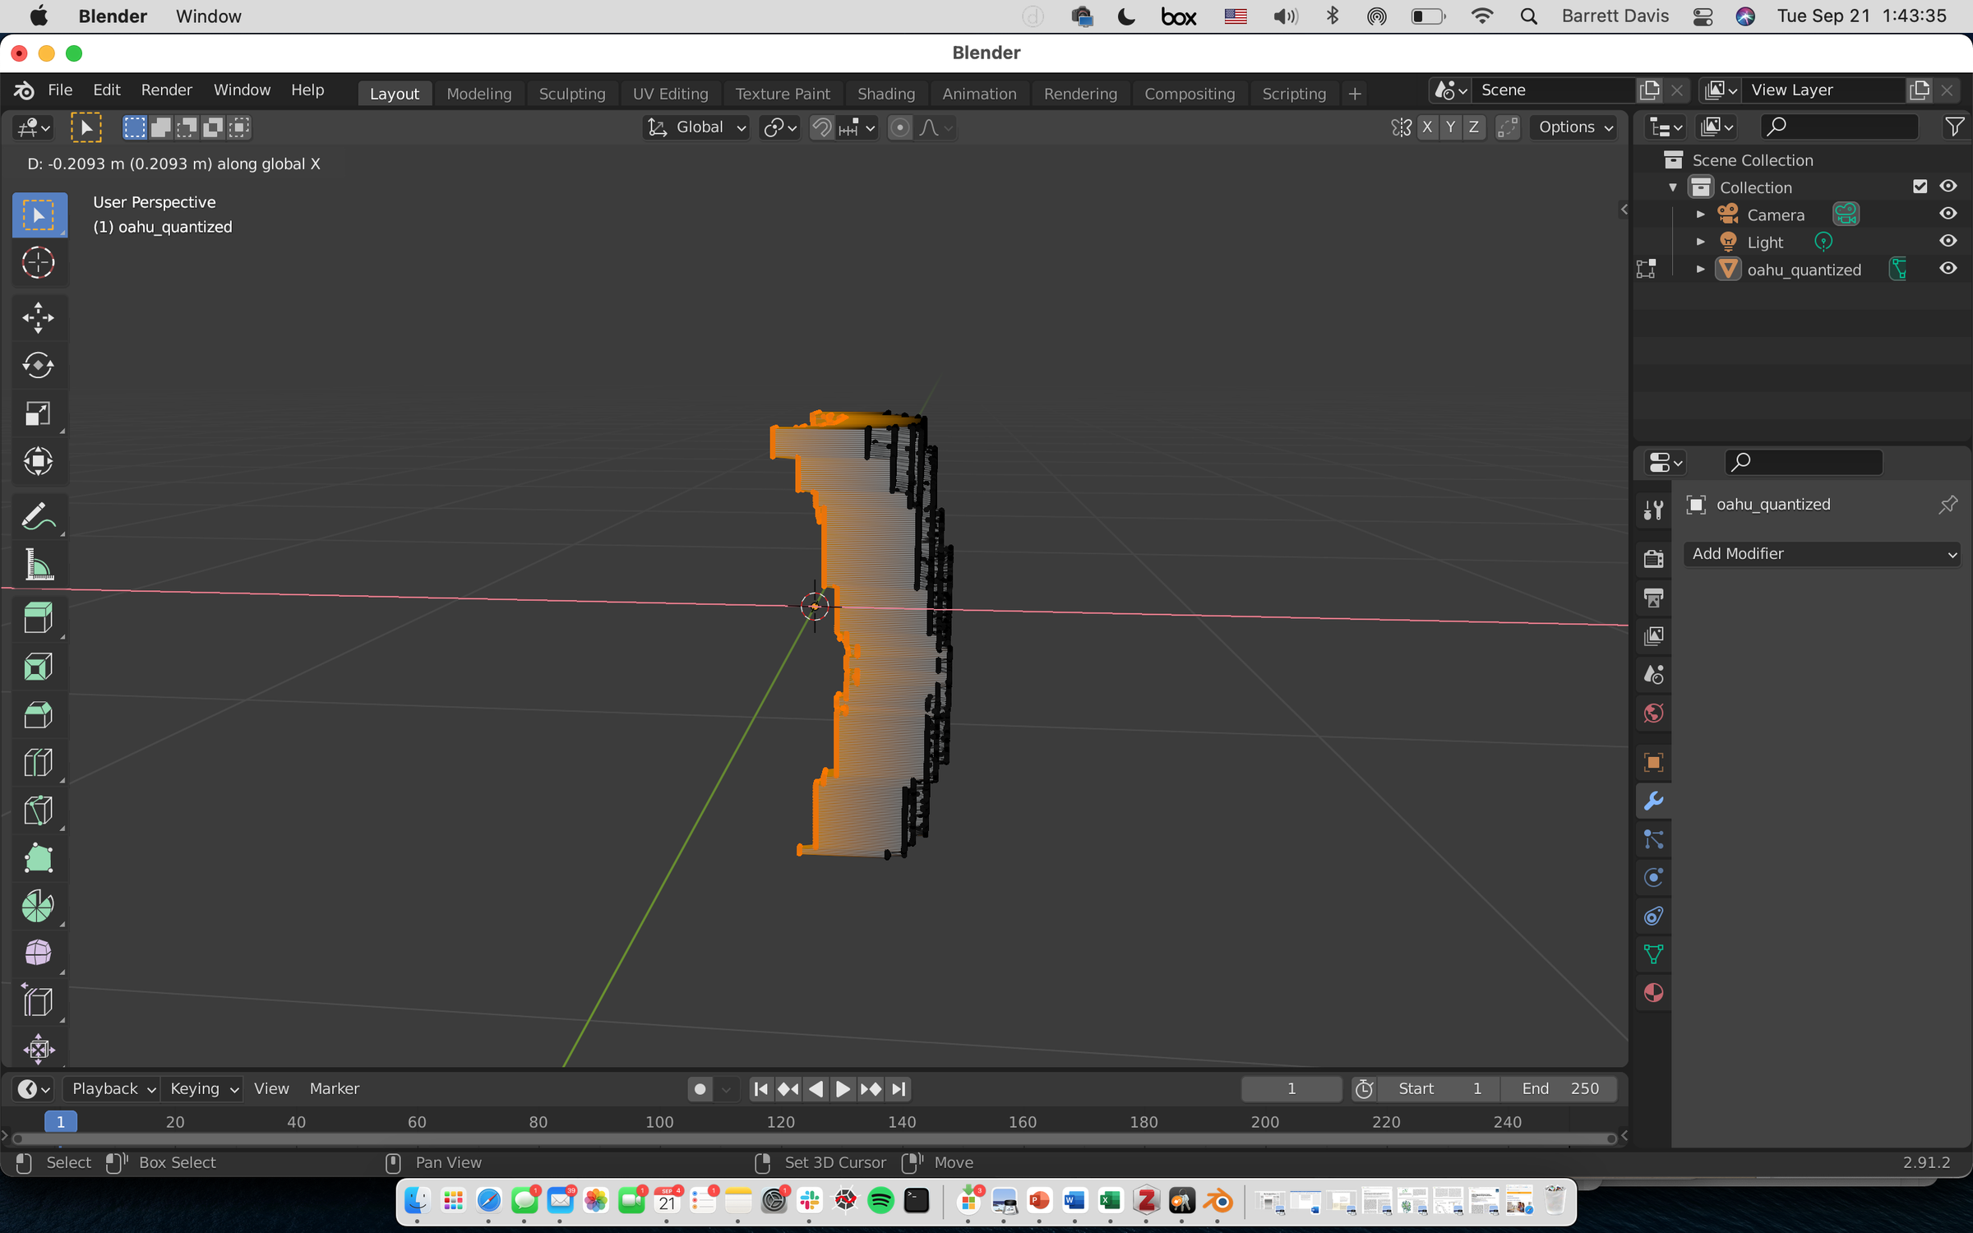Play the animation forward

[x=843, y=1088]
